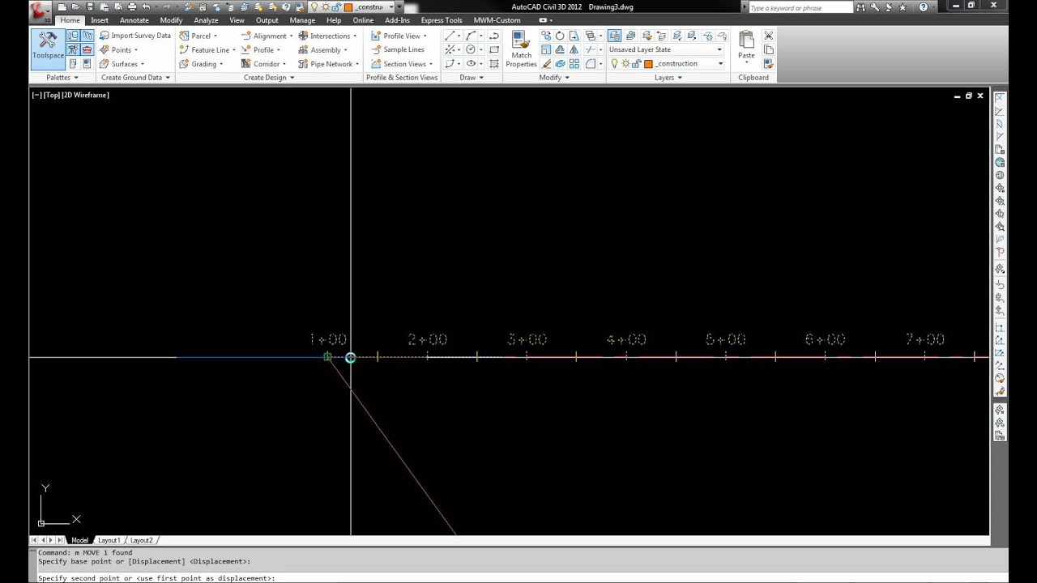
Task: Open the Layout1 tab
Action: 109,540
